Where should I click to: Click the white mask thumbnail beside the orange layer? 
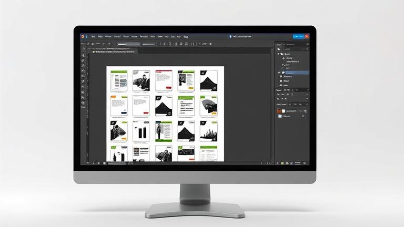click(x=284, y=111)
